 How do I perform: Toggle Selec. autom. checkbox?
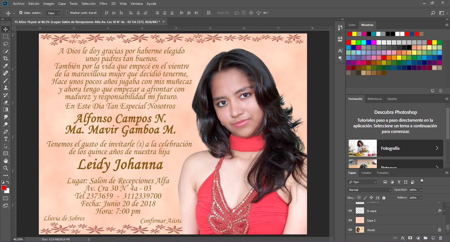pyautogui.click(x=21, y=13)
